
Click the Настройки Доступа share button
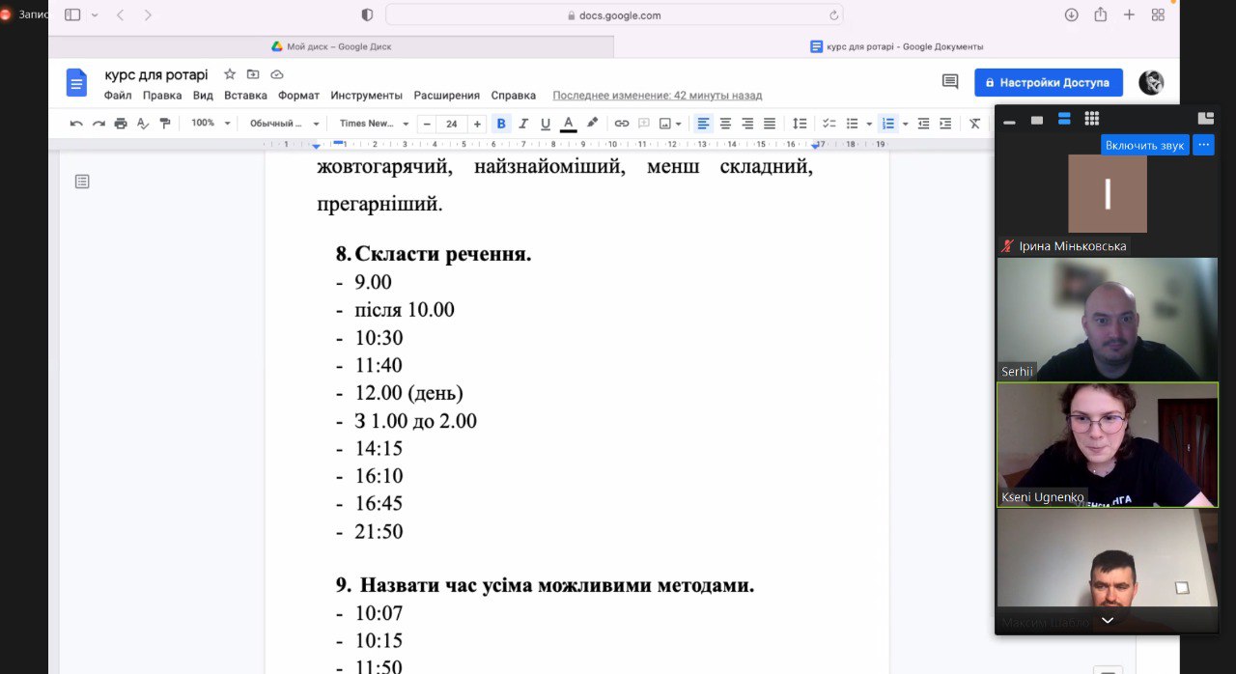pos(1048,82)
